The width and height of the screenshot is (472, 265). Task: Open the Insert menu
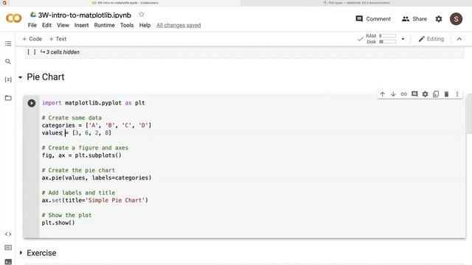(x=82, y=25)
